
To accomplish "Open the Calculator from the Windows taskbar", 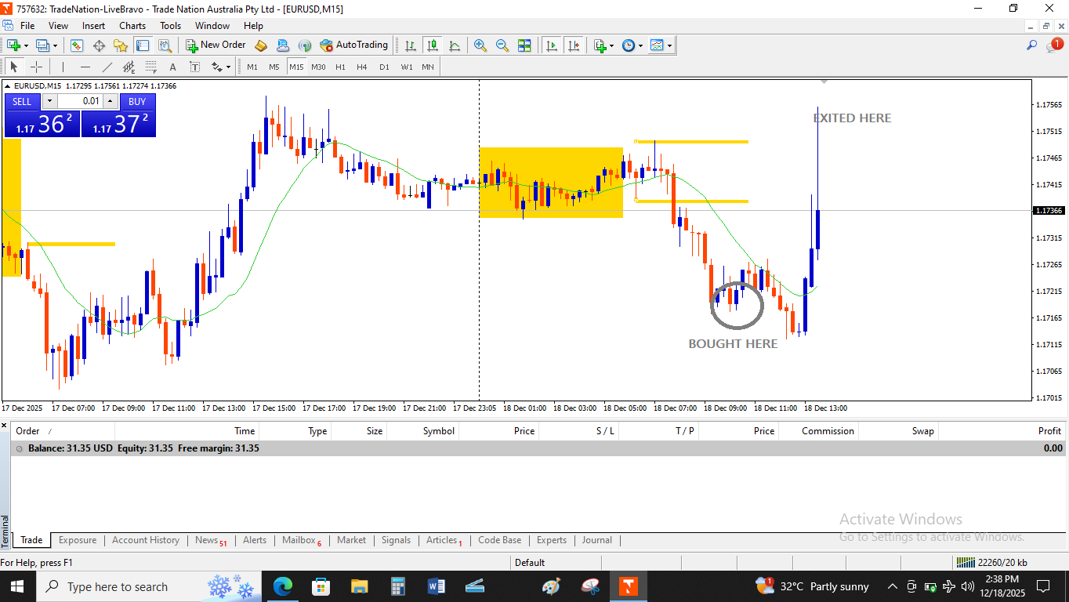I will 397,586.
